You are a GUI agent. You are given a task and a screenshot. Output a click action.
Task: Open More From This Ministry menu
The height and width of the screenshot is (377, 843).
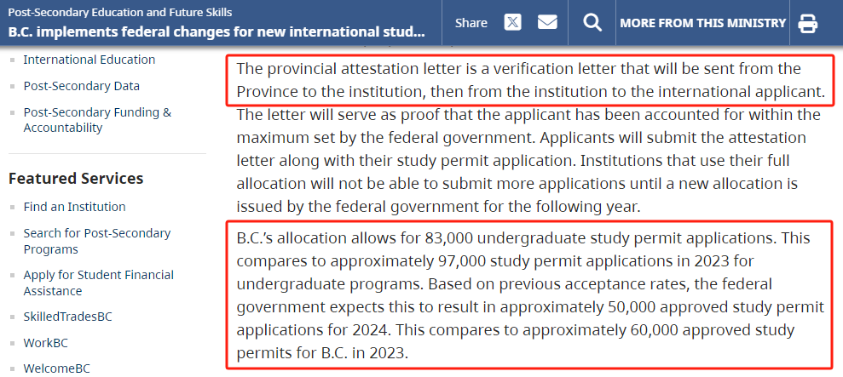[x=702, y=23]
